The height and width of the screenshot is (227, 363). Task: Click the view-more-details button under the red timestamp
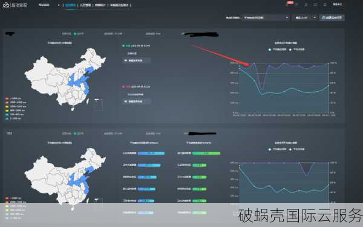click(136, 101)
